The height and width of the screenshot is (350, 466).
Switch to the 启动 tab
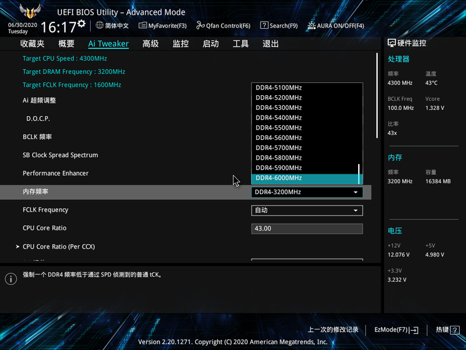click(211, 43)
